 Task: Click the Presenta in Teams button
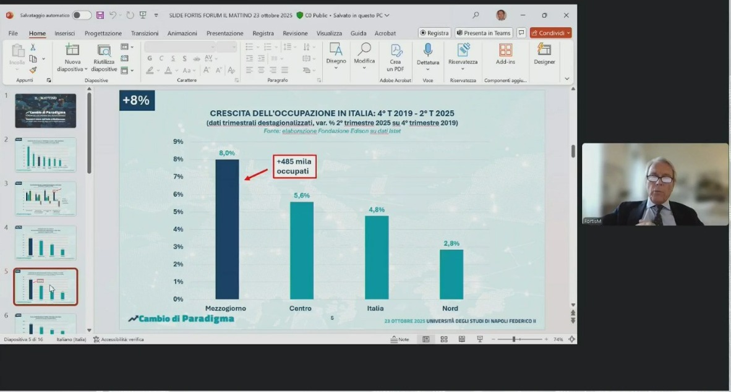(x=483, y=33)
